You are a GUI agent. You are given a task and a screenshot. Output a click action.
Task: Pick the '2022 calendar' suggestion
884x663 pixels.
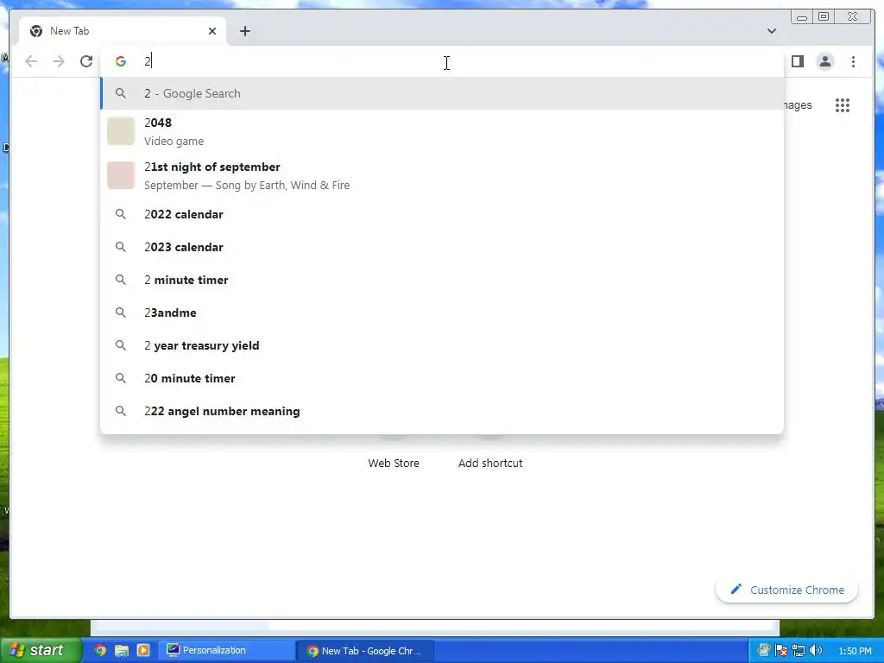(442, 214)
